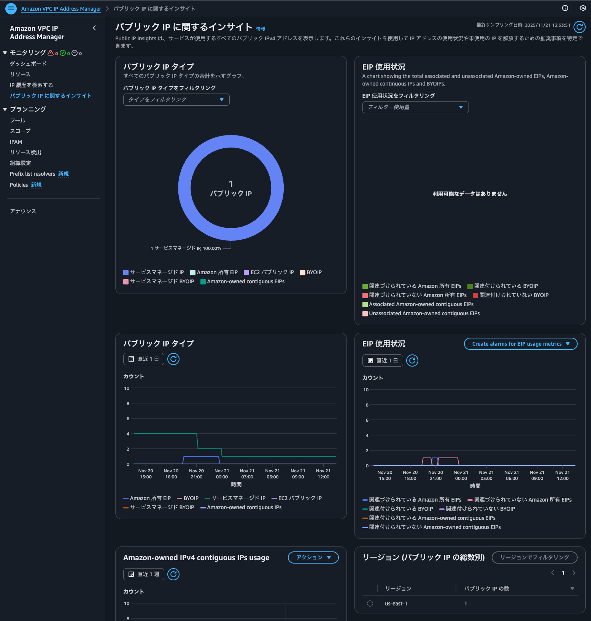Open the settings hexagon icon in header
This screenshot has width=591, height=621.
coord(583,8)
